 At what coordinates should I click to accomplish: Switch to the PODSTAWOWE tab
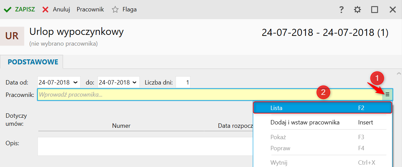point(33,62)
